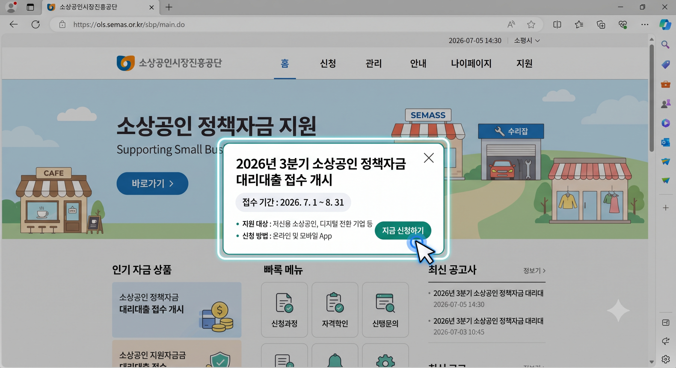Screen dimensions: 676x368
Task: Open the 신청과정 quick menu tile
Action: click(284, 310)
